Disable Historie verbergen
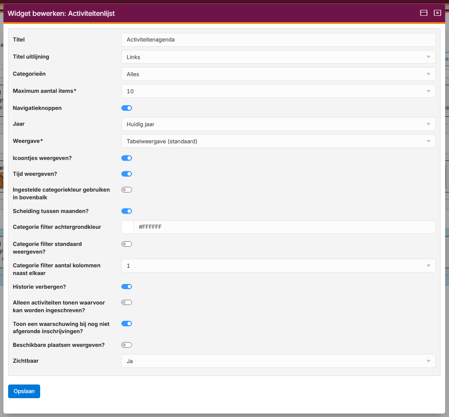Viewport: 449px width, 417px height. (x=126, y=287)
